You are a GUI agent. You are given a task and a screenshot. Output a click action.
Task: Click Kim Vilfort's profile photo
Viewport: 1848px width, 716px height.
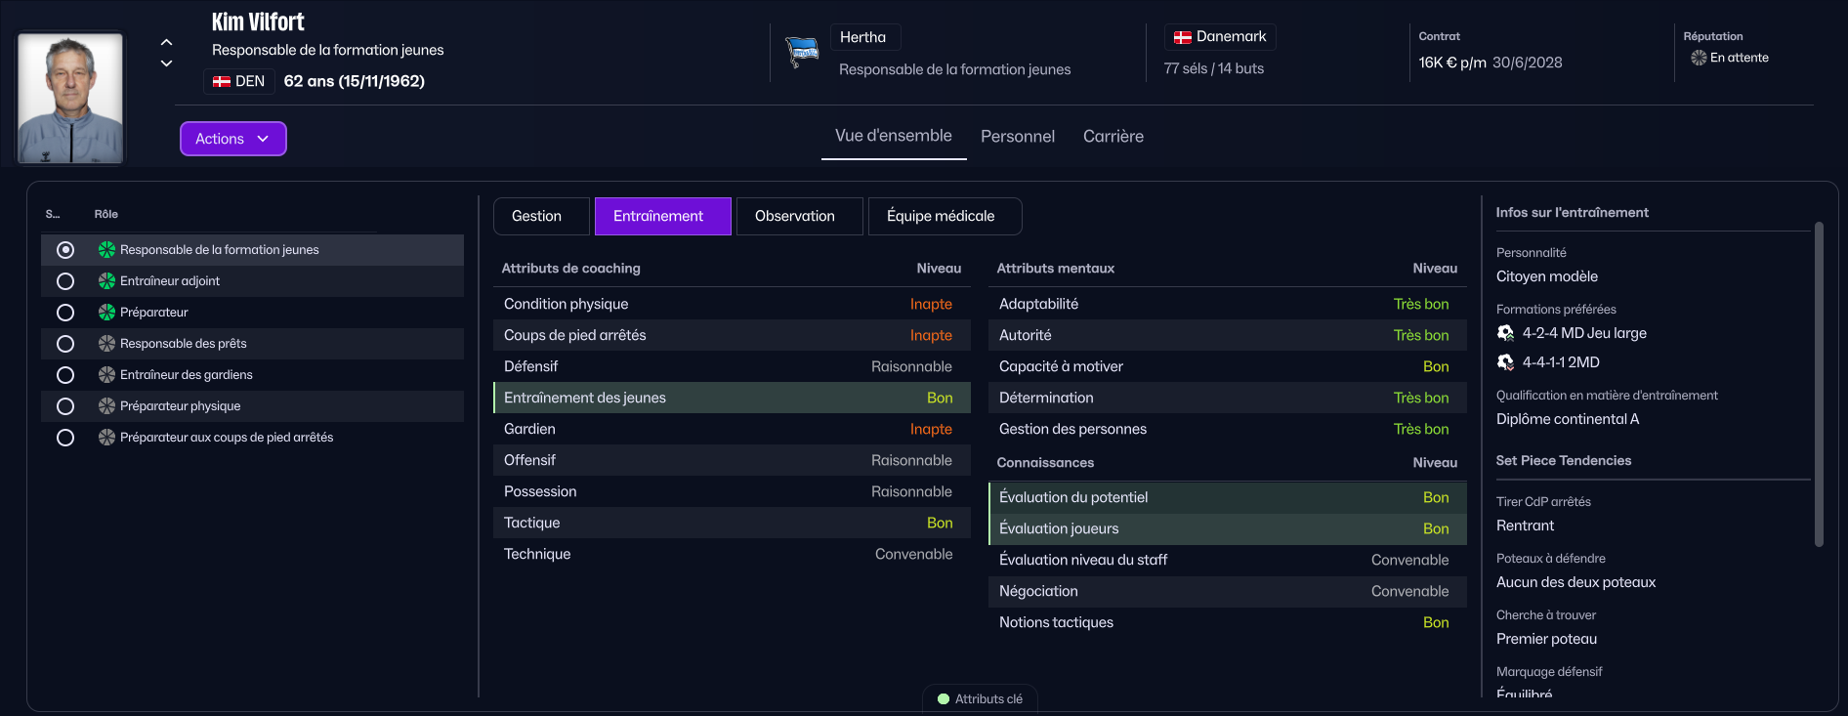click(70, 98)
